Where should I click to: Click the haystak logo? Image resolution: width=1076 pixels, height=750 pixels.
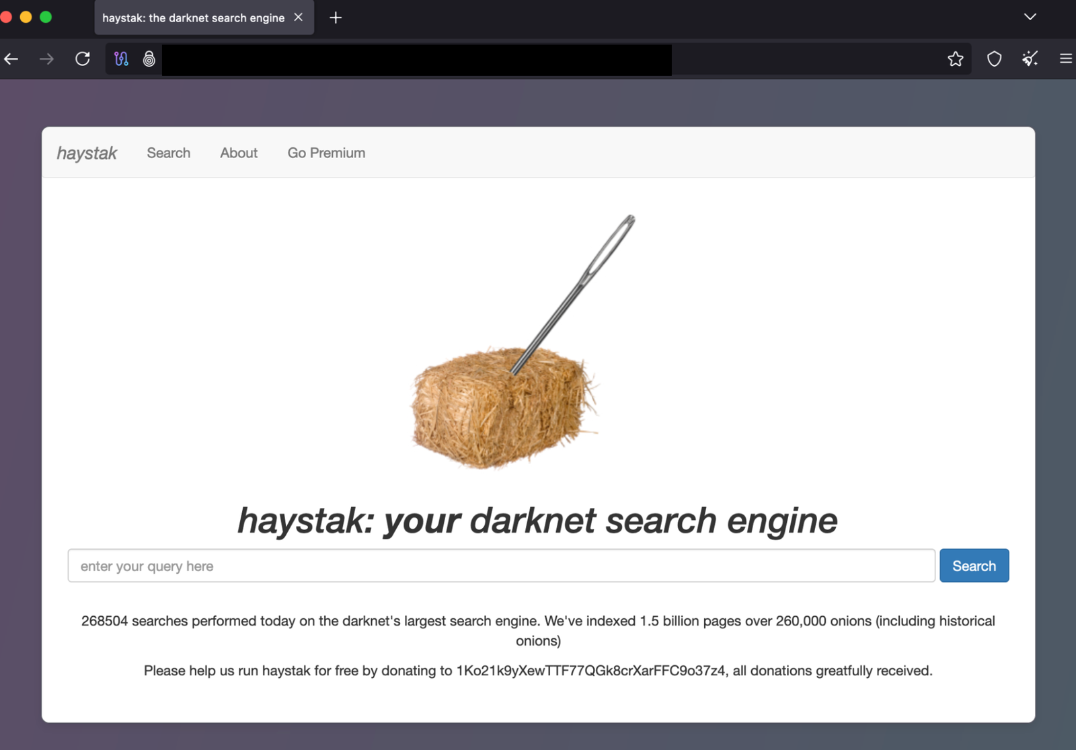(86, 153)
